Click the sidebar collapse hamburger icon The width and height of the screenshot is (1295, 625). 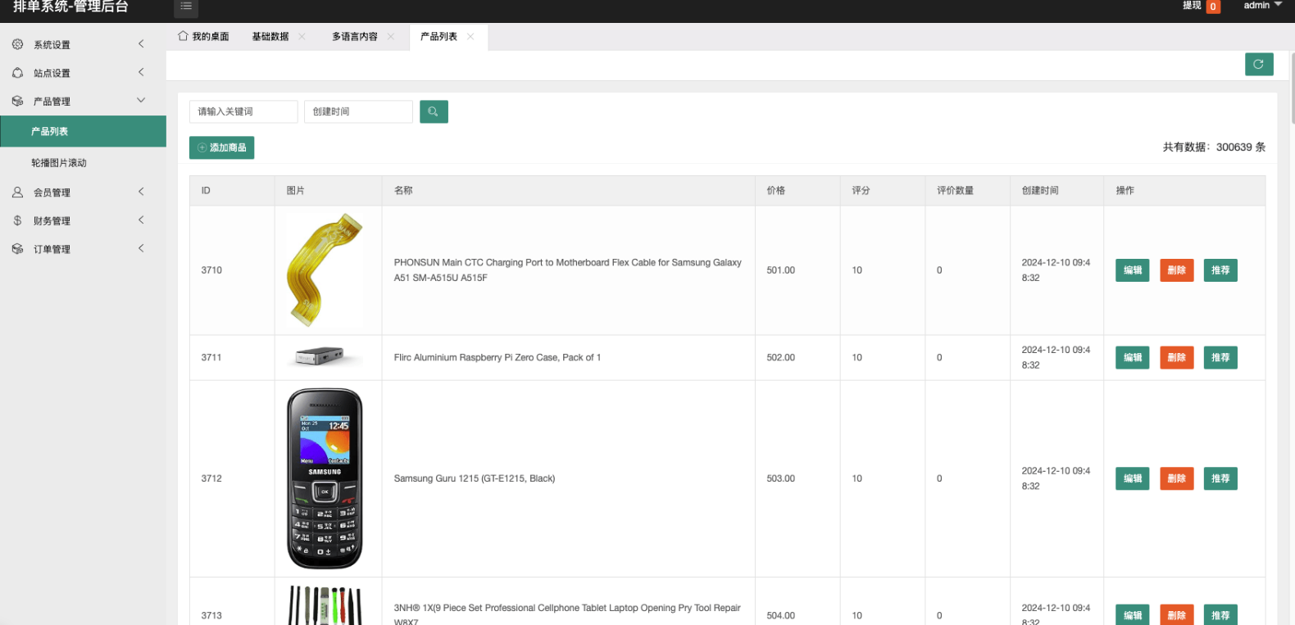coord(186,7)
